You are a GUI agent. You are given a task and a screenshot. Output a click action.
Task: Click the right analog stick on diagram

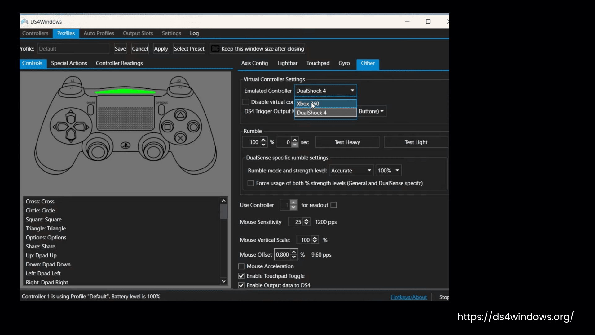point(153,152)
